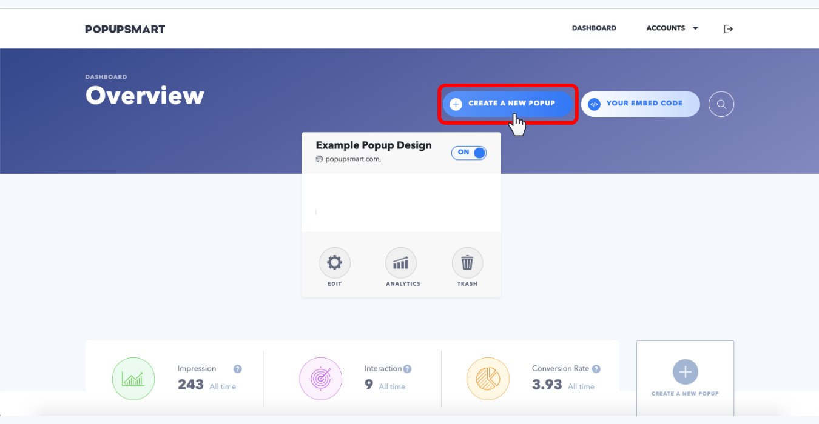Click the Conversion Rate help icon
Image resolution: width=819 pixels, height=424 pixels.
click(x=596, y=369)
